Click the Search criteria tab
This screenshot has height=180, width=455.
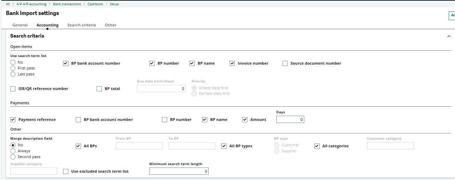point(81,25)
